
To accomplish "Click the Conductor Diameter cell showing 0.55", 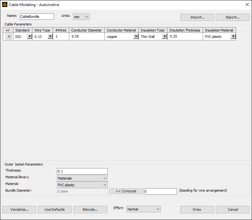I will [x=87, y=37].
